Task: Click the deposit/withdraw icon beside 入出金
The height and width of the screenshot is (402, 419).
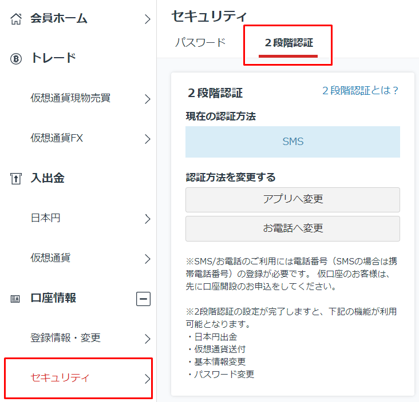Action: pos(16,179)
